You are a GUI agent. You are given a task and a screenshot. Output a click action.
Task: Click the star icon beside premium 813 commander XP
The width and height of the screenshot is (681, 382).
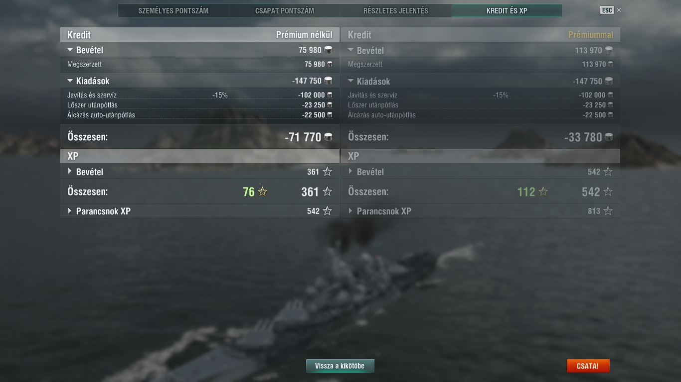point(608,211)
